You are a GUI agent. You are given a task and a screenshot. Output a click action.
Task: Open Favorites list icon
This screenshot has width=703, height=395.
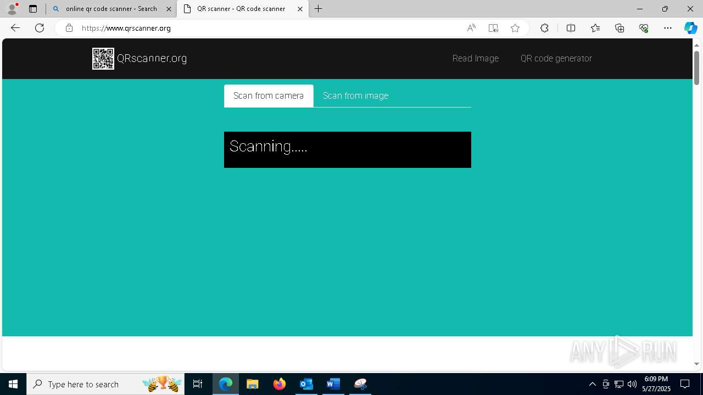tap(595, 28)
